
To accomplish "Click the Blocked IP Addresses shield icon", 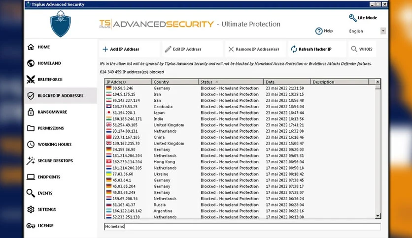I will [31, 96].
